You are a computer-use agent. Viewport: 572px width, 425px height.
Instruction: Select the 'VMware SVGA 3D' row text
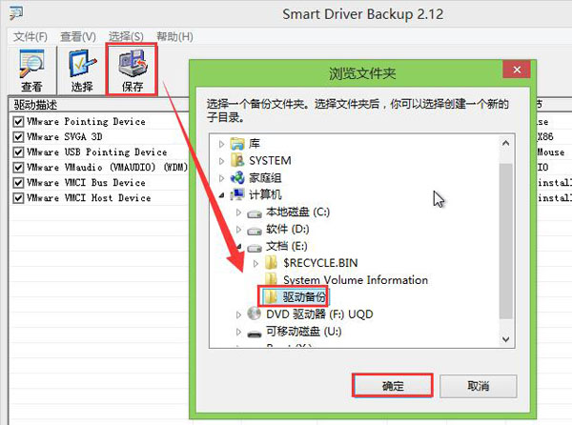click(x=64, y=136)
